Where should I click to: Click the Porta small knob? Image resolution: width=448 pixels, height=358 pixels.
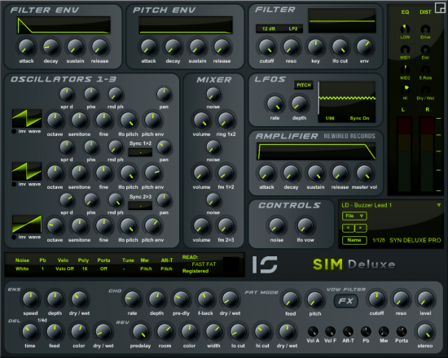click(402, 331)
